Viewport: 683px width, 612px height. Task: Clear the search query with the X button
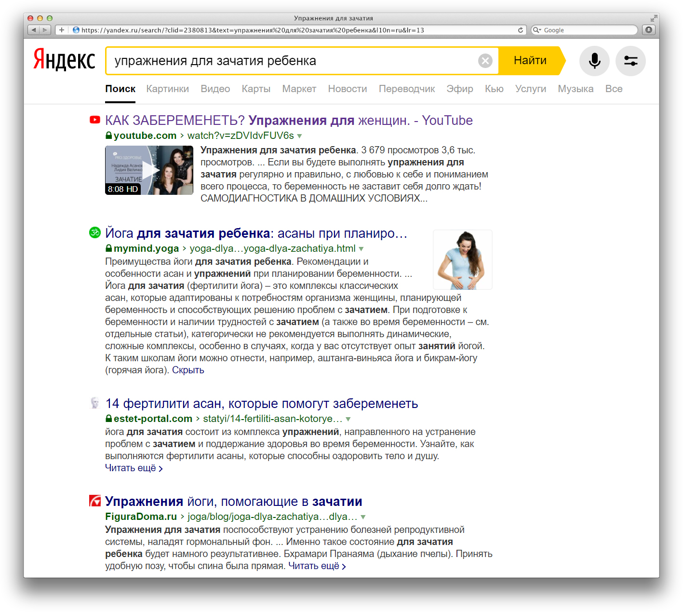click(485, 61)
